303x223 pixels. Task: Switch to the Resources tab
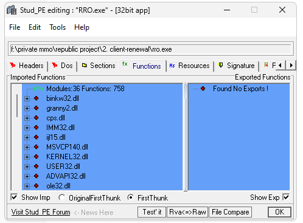pos(189,66)
